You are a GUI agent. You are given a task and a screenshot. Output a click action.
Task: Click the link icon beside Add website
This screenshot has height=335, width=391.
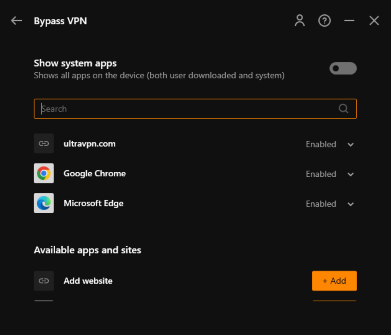pos(44,281)
